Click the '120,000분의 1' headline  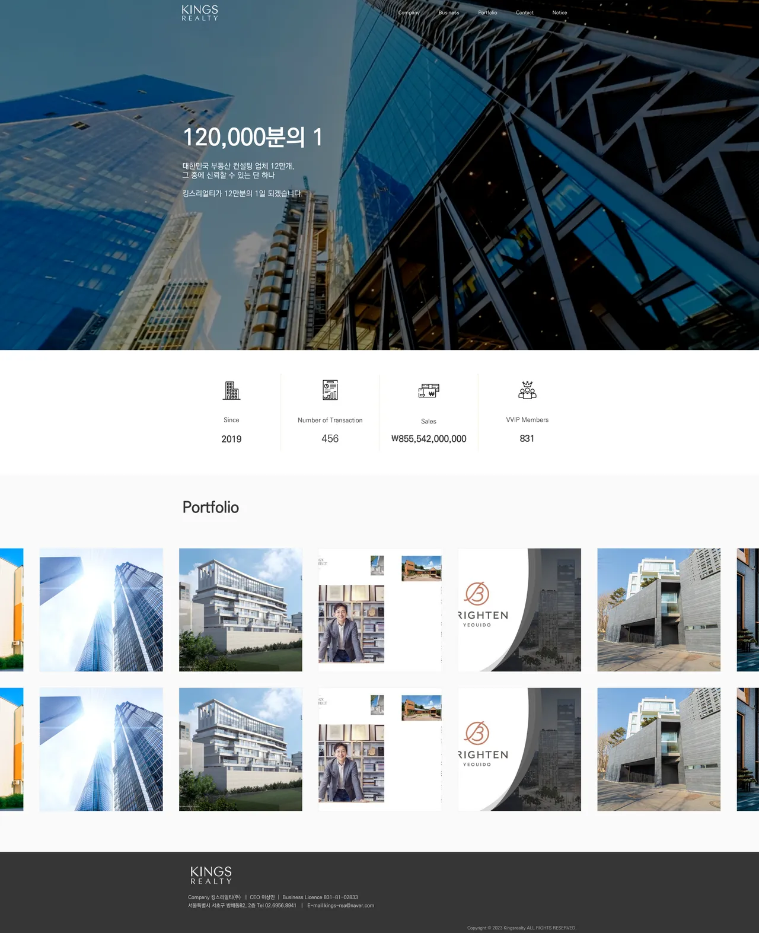(253, 137)
